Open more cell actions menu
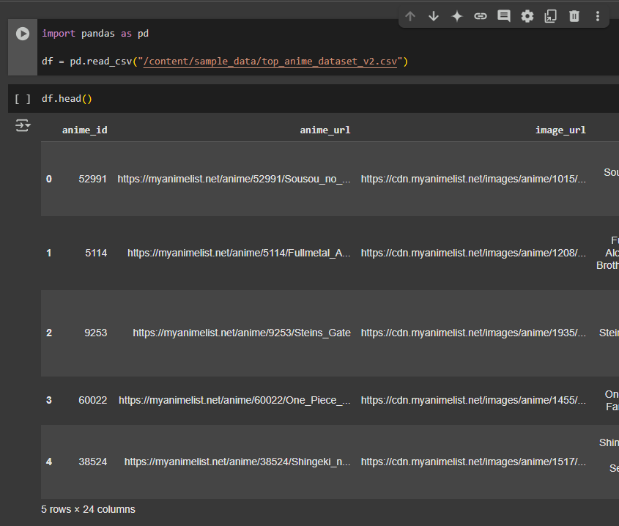The width and height of the screenshot is (619, 526). pyautogui.click(x=598, y=16)
